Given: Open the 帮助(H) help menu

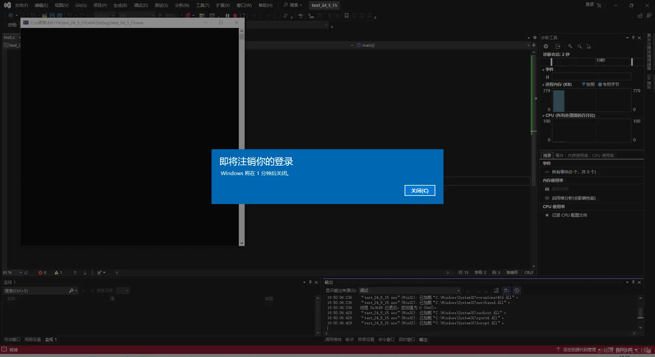Looking at the screenshot, I should 265,5.
